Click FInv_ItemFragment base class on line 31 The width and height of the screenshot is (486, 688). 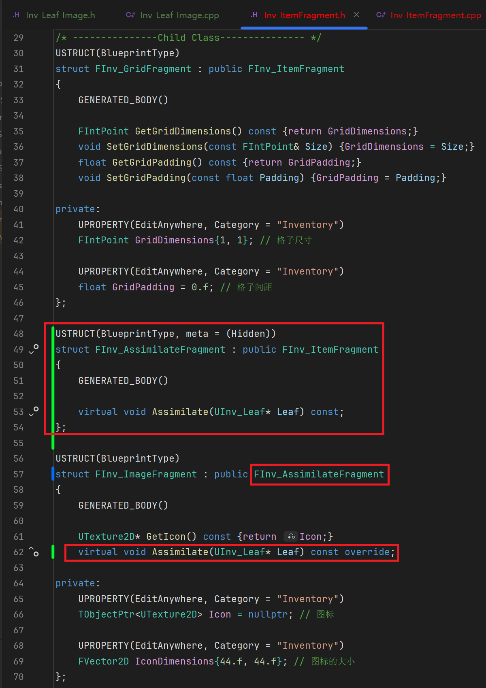point(296,69)
